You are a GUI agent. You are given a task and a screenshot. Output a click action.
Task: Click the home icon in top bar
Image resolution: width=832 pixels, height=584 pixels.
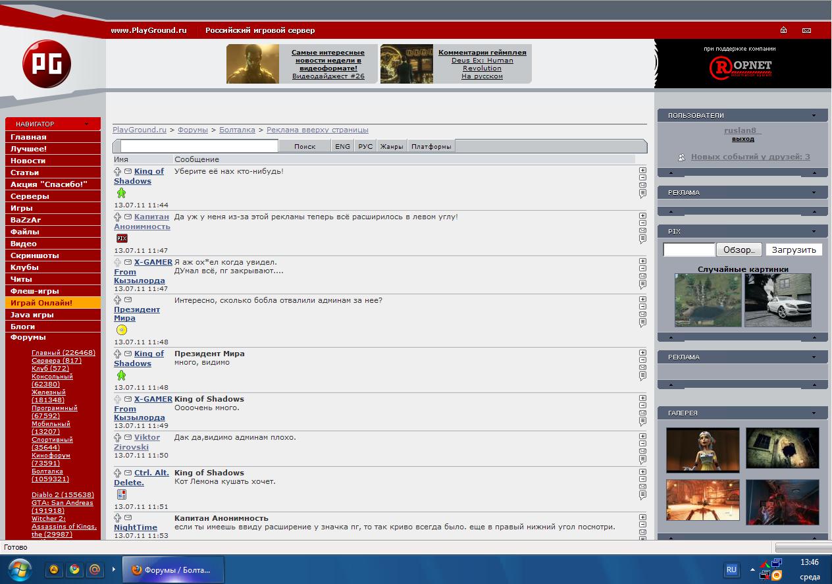[783, 30]
